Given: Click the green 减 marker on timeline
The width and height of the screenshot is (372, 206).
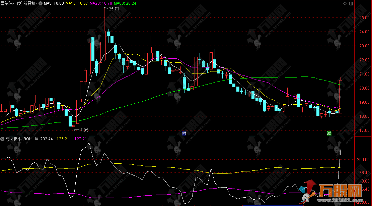Looking at the screenshot, I should (x=329, y=133).
